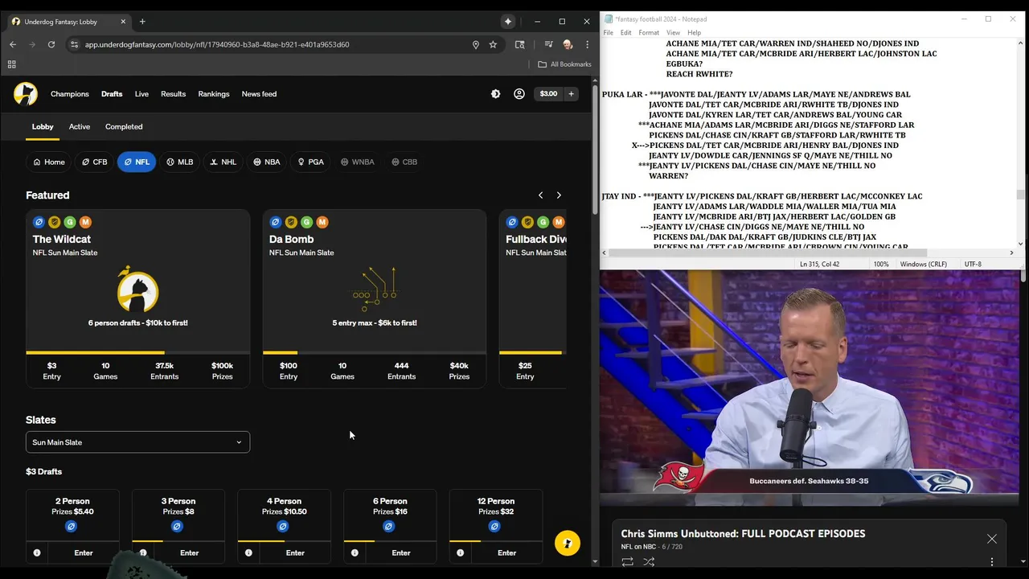
Task: Click the $3.00 balance button
Action: [548, 94]
